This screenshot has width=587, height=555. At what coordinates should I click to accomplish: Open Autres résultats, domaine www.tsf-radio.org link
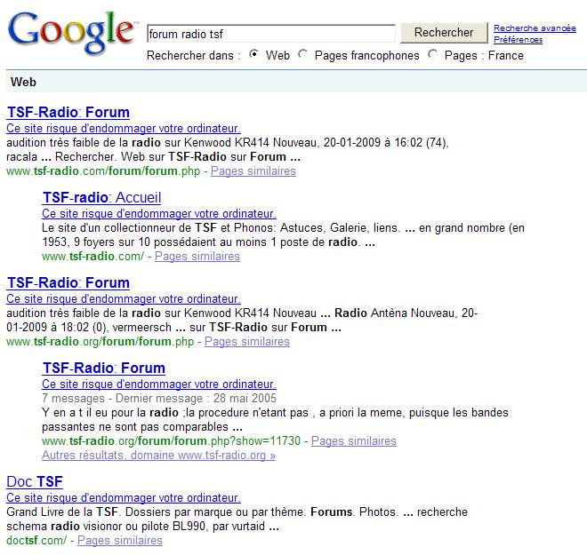[x=158, y=456]
